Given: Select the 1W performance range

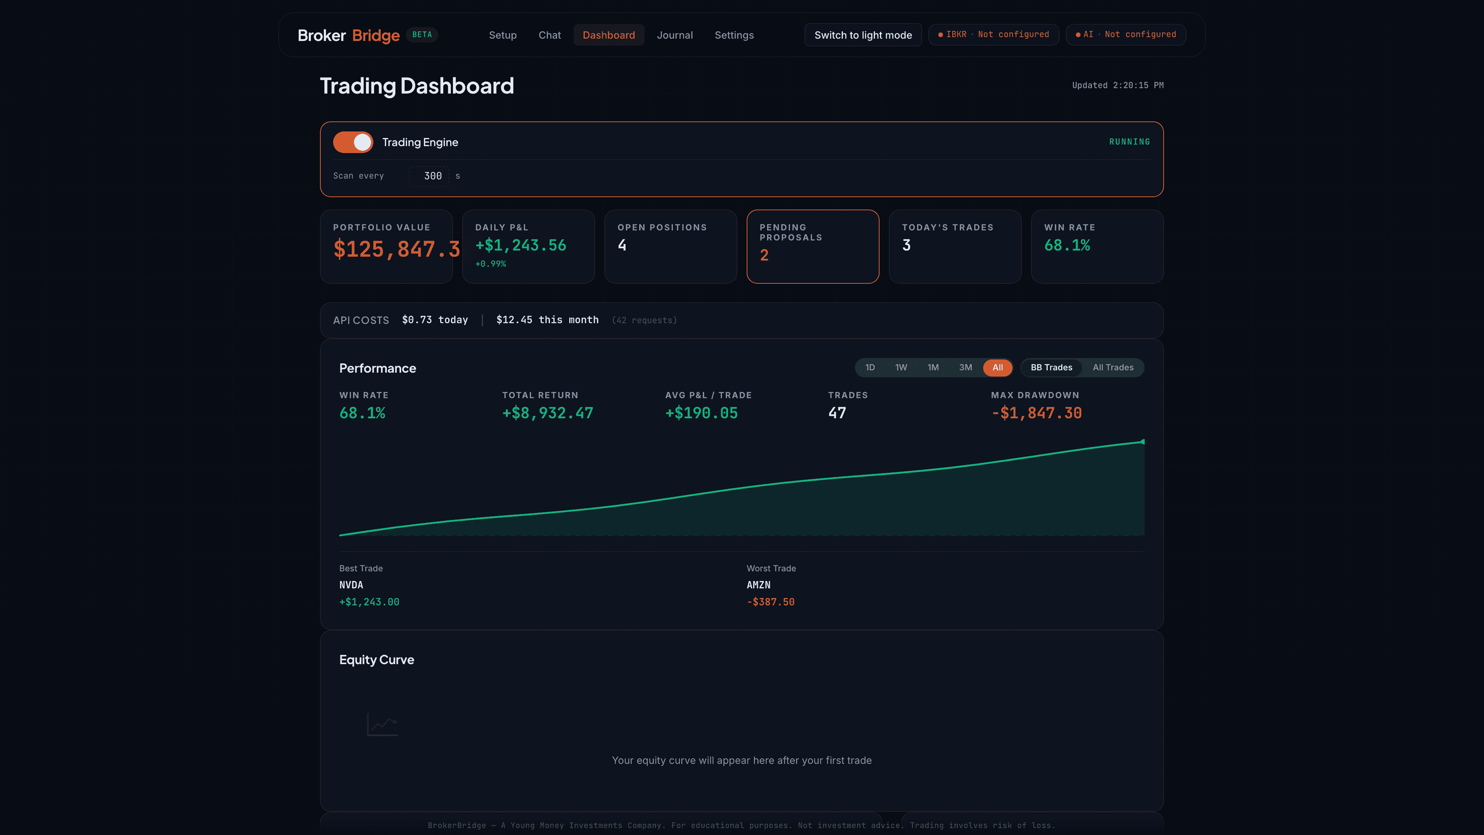Looking at the screenshot, I should (x=901, y=368).
